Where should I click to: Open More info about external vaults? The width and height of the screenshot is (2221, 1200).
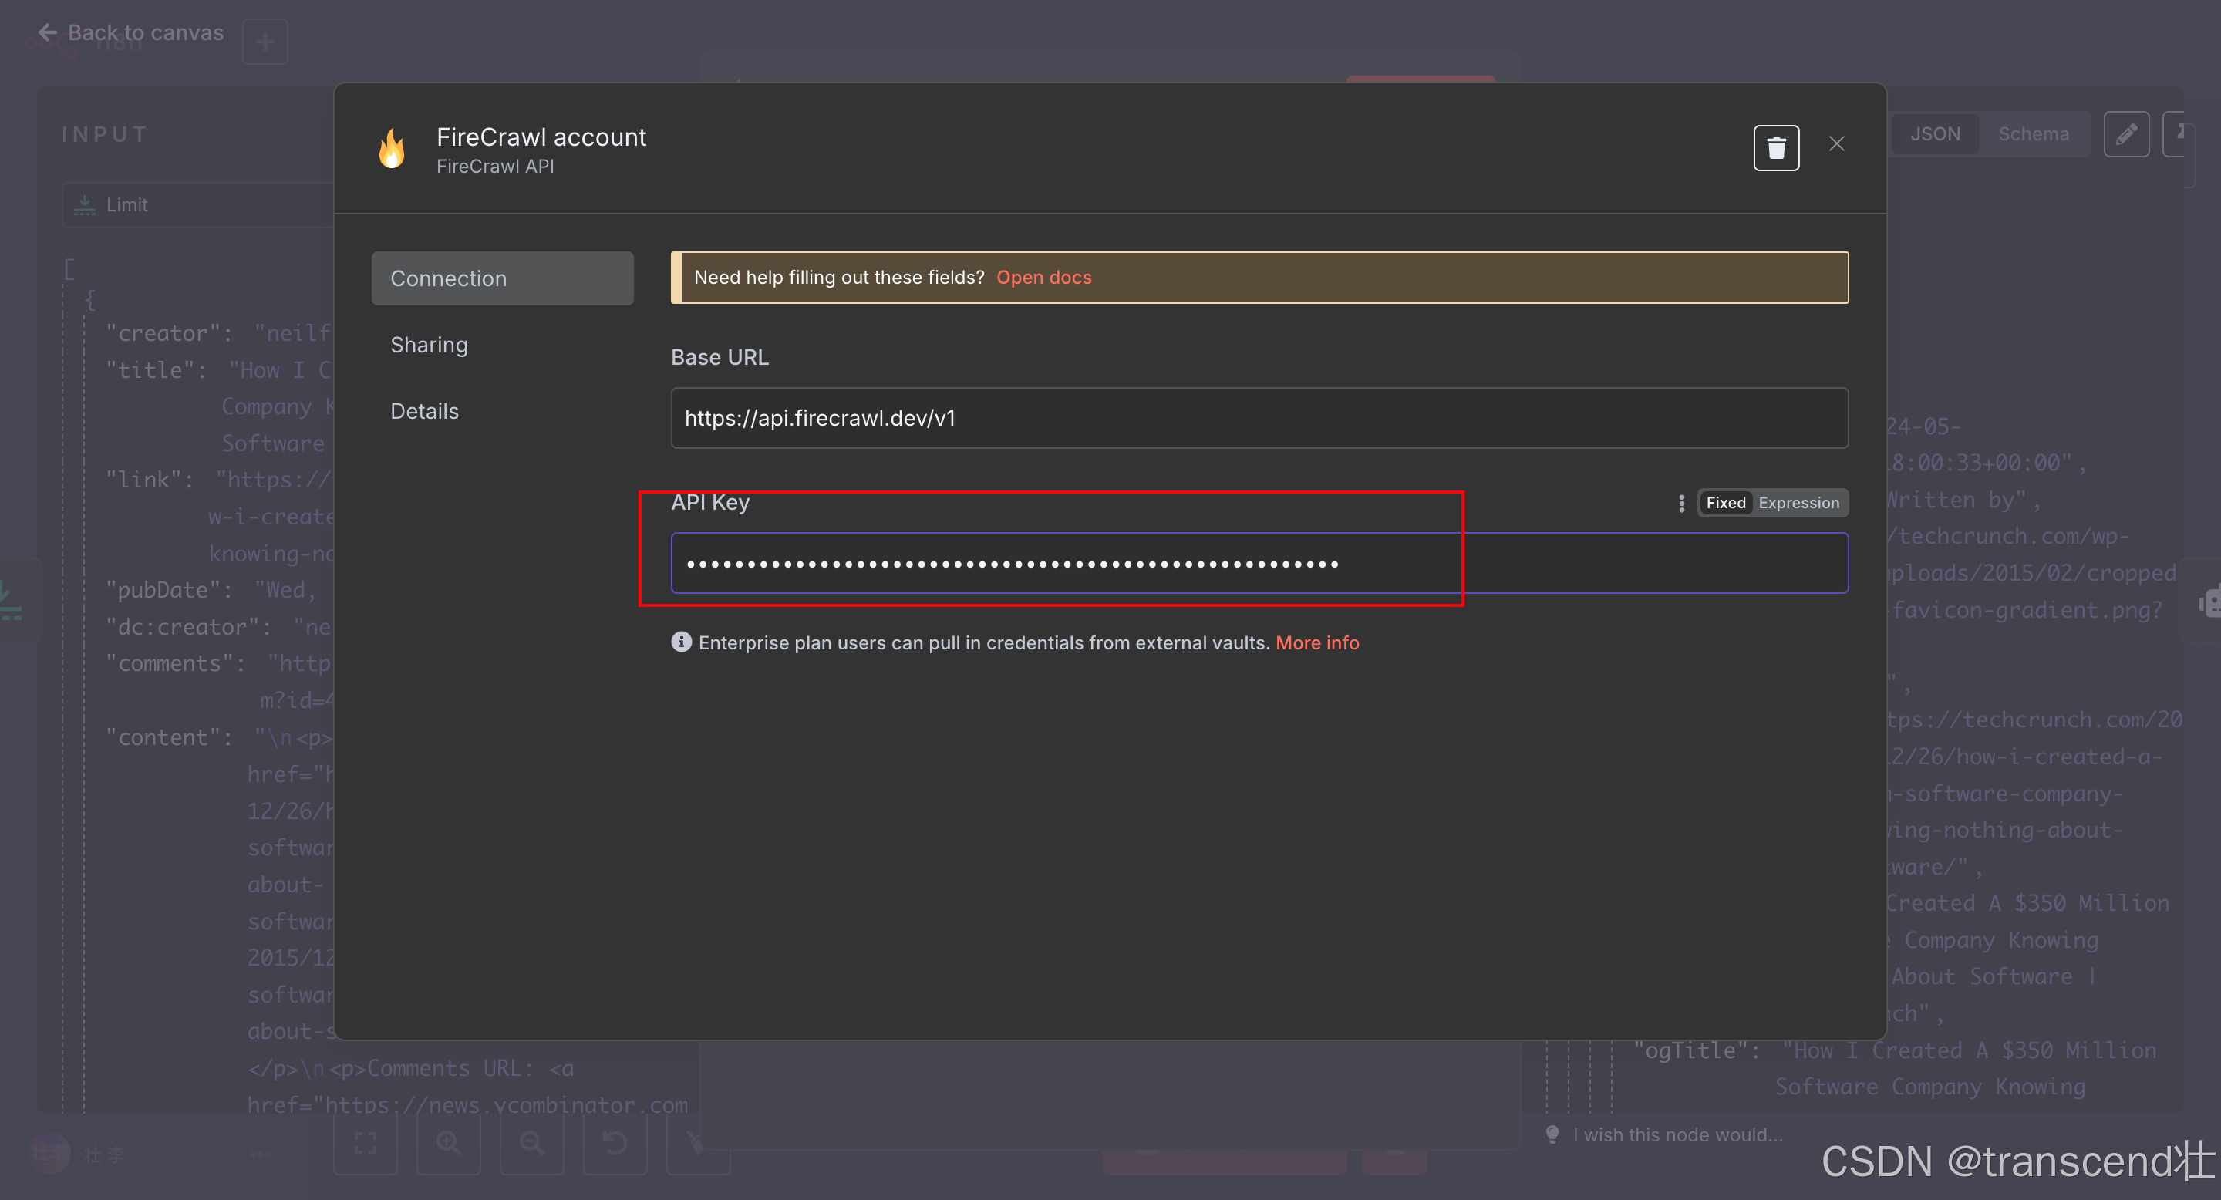pyautogui.click(x=1316, y=643)
